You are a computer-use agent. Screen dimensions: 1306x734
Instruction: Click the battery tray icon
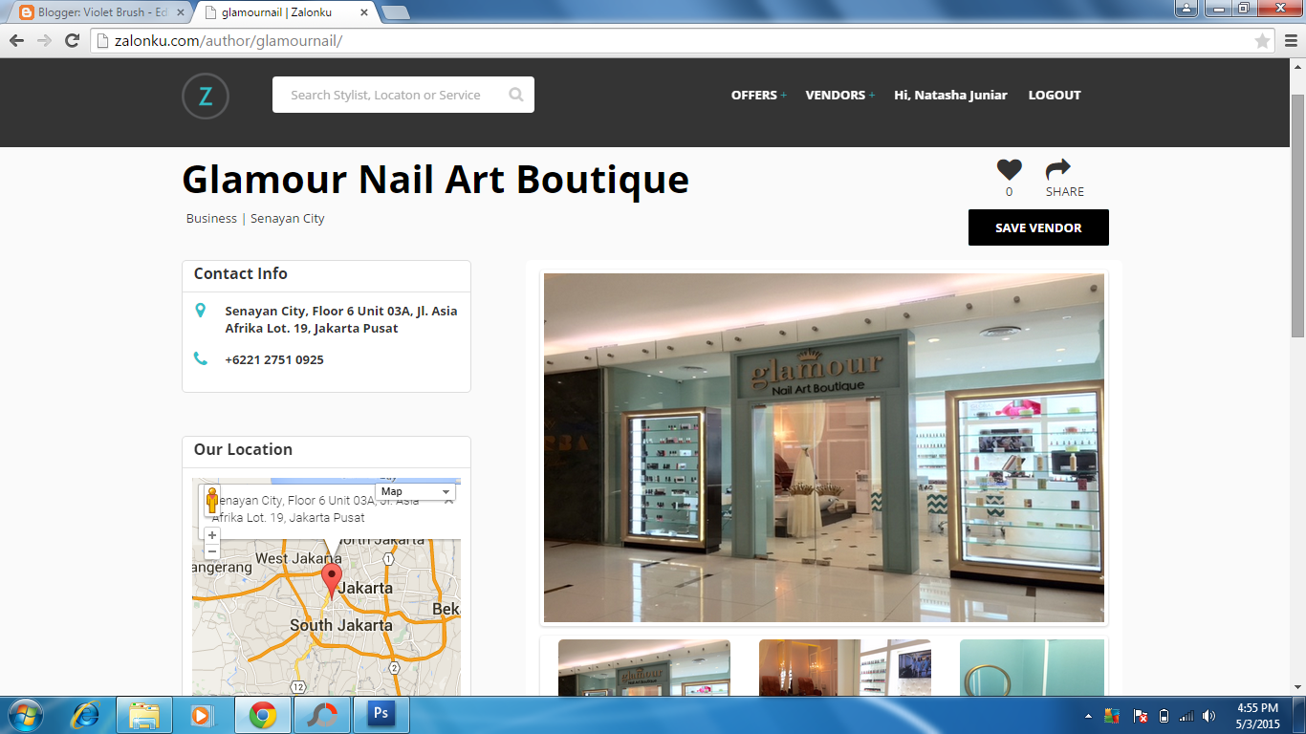pos(1164,716)
